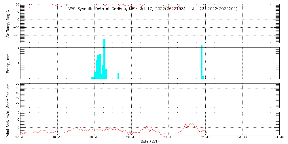This screenshot has width=288, height=144.
Task: Select the 23-Jul date tick label
Action: coord(242,137)
